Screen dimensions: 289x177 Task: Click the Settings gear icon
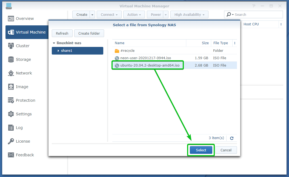pyautogui.click(x=11, y=114)
